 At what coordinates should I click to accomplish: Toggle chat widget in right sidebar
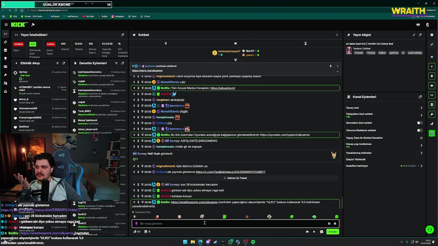tap(432, 85)
